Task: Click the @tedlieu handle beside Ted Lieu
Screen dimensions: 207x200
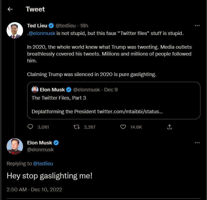Action: [66, 25]
